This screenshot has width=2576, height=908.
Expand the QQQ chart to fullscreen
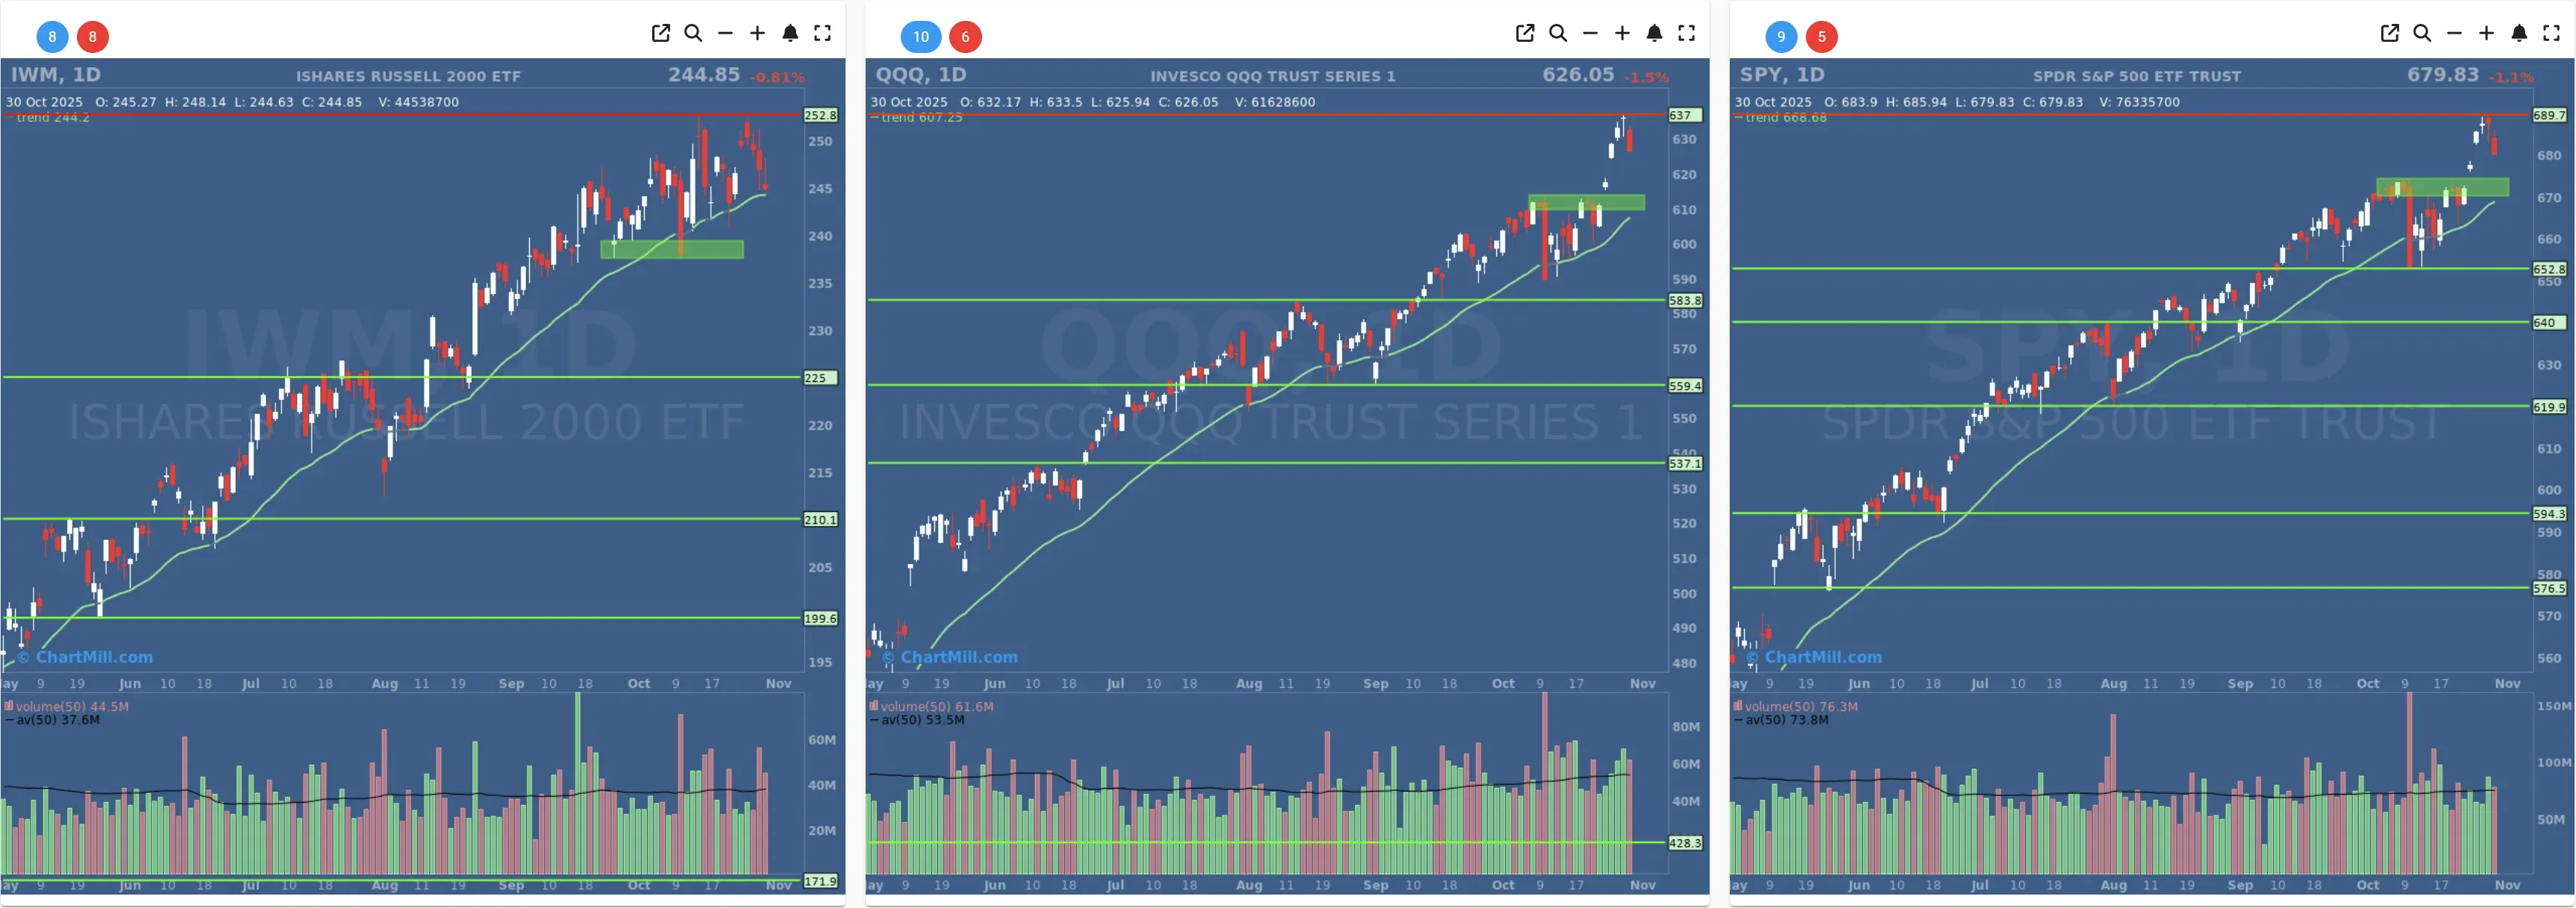[x=1687, y=33]
